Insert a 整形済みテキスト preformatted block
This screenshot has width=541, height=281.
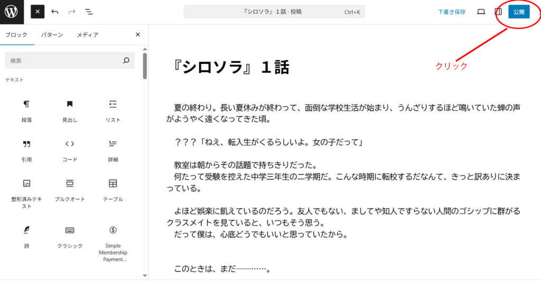click(x=26, y=193)
